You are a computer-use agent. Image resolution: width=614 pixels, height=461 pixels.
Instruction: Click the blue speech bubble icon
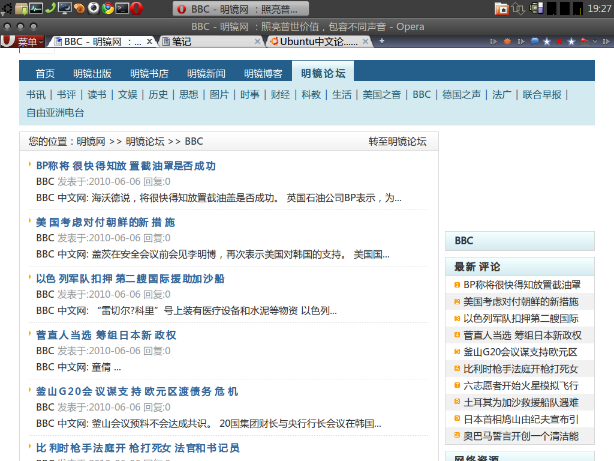(534, 41)
